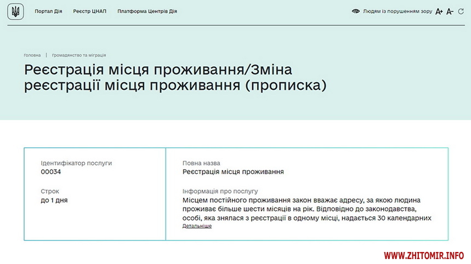Click full name Реєстрація місця проживання
The height and width of the screenshot is (264, 471).
pyautogui.click(x=233, y=172)
